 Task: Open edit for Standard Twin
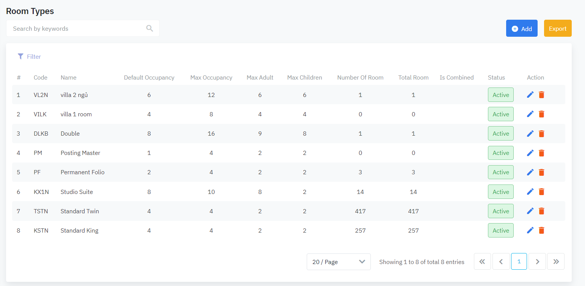pos(530,211)
